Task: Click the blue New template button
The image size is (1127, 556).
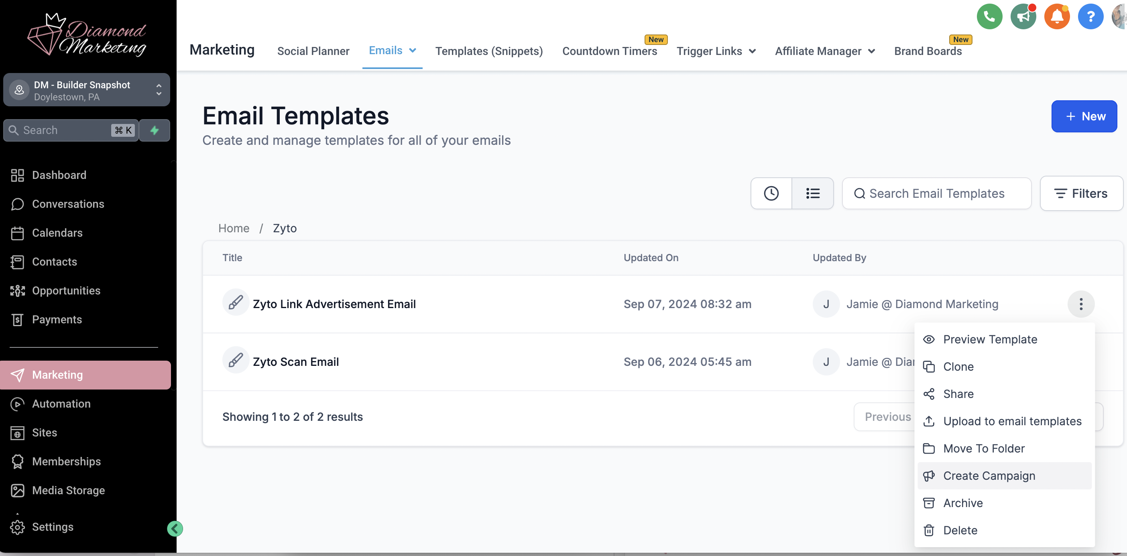Action: point(1084,116)
